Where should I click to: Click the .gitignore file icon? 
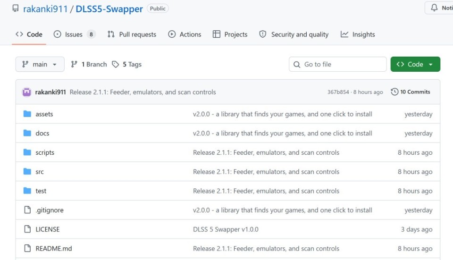27,210
